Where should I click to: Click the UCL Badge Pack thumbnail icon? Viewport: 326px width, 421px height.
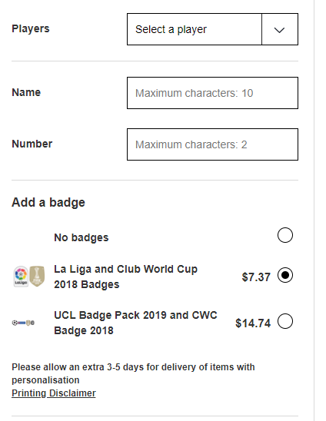pyautogui.click(x=23, y=323)
